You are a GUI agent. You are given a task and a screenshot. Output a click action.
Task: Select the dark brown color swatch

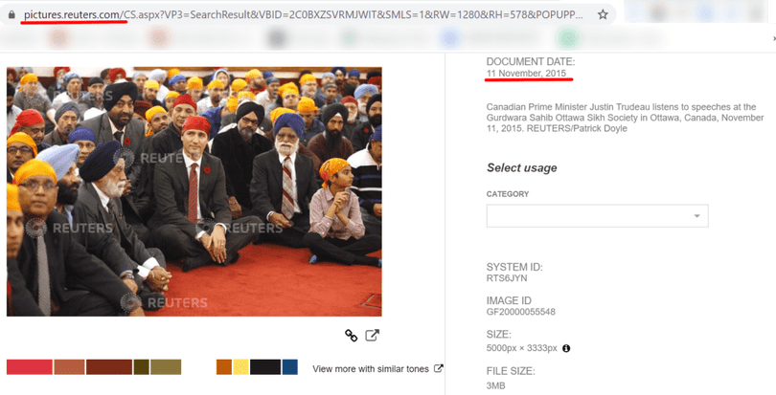[108, 367]
